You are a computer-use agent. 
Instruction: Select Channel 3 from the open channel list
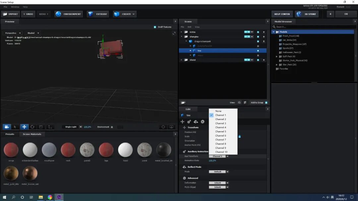tap(221, 123)
